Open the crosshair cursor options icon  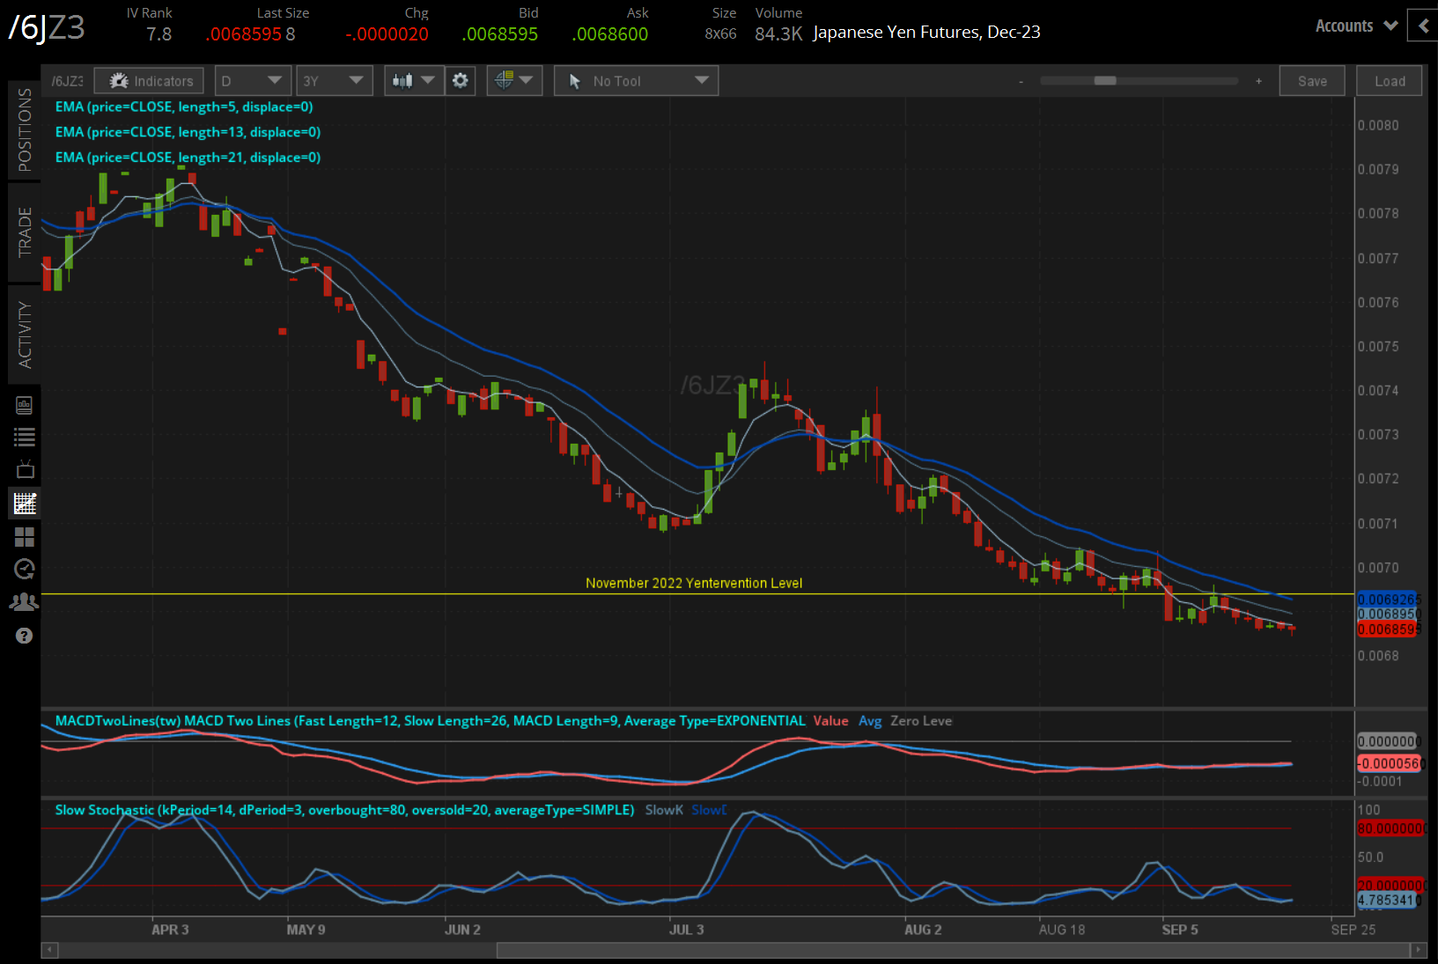tap(505, 81)
